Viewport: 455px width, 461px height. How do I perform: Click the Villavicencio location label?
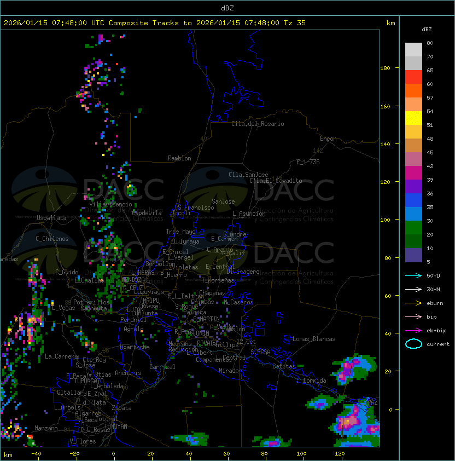tap(110, 204)
